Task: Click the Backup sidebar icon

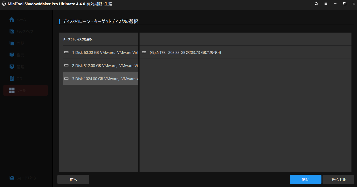Action: click(12, 31)
